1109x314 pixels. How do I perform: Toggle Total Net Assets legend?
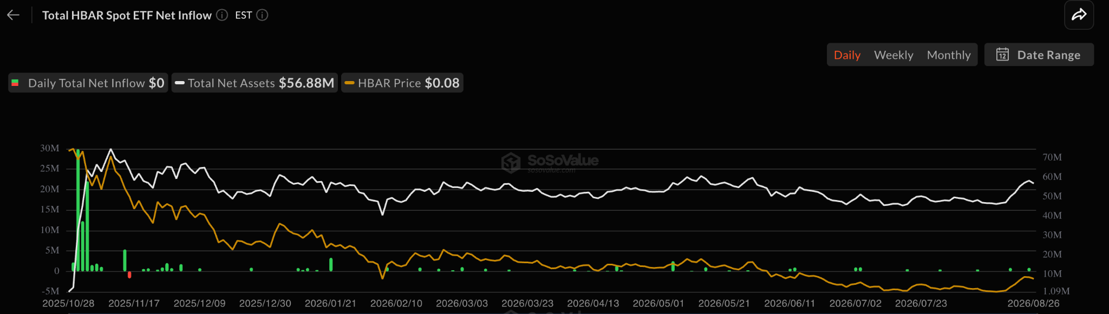pyautogui.click(x=255, y=83)
